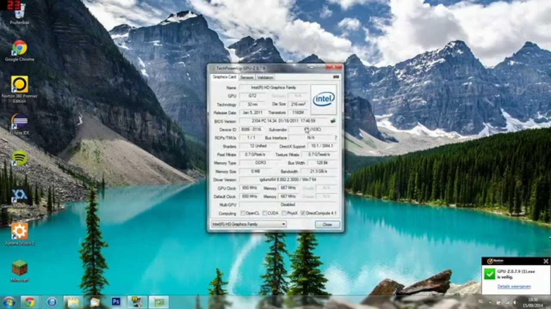The width and height of the screenshot is (551, 309).
Task: Click the BIOS Version field
Action: 284,121
